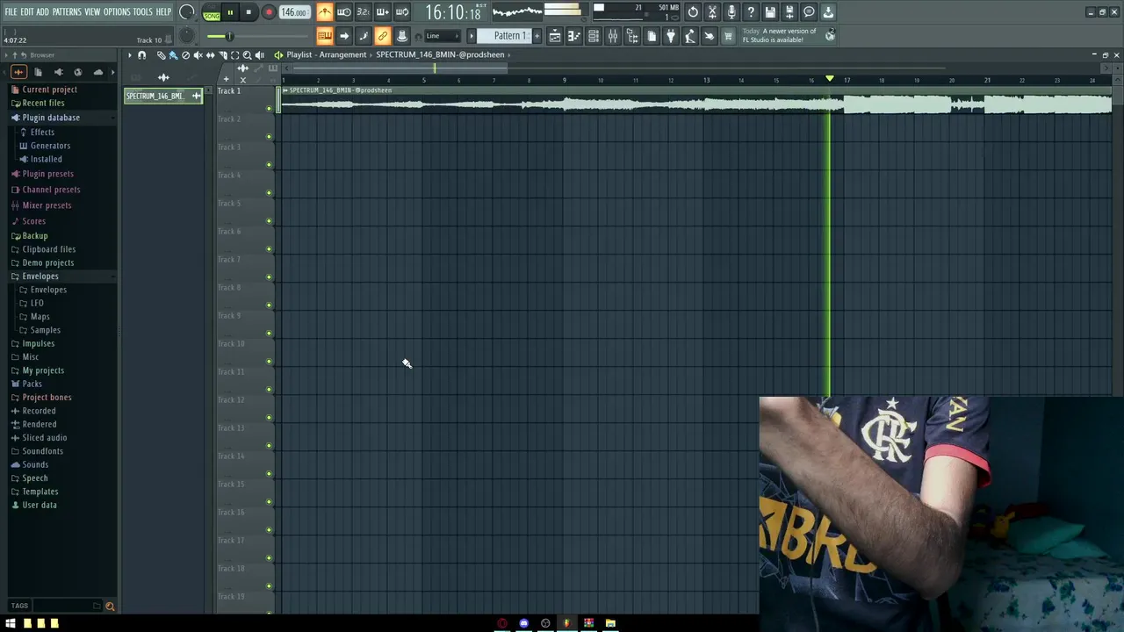Open the audio editor scissors icon
This screenshot has height=632, width=1124.
point(712,12)
